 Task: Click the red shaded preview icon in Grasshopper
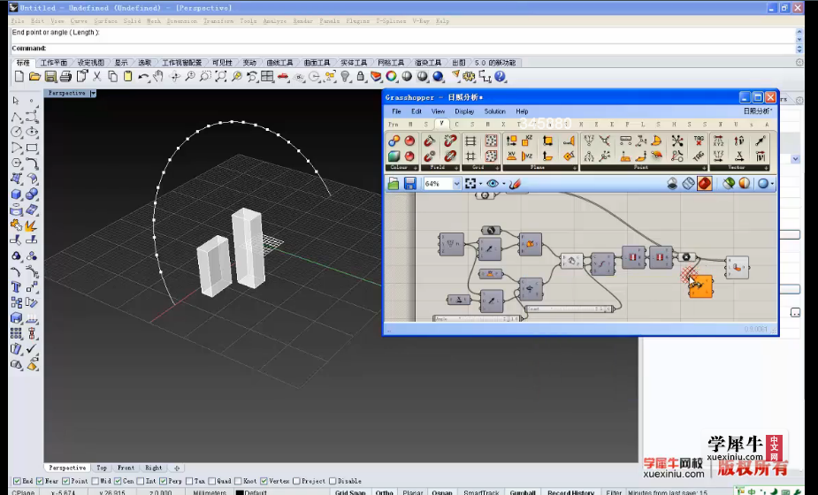pyautogui.click(x=705, y=184)
